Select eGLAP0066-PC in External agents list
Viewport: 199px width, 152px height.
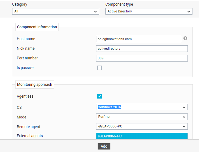(142, 136)
